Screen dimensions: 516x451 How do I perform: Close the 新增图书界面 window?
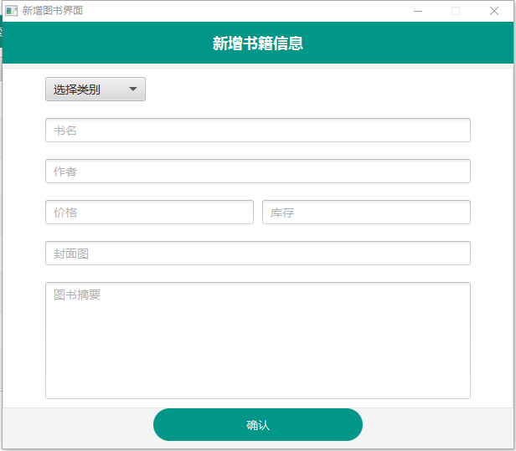[494, 11]
